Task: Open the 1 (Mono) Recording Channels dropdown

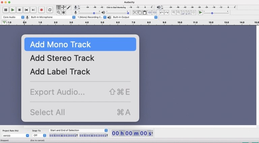Action: (91, 17)
